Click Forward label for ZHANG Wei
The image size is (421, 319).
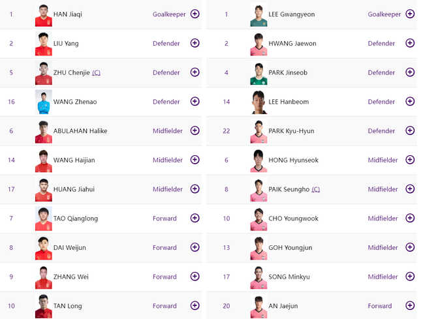point(164,277)
